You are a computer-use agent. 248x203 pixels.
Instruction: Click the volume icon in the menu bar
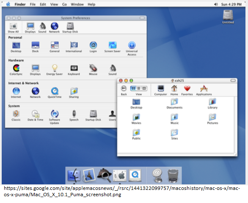[216, 4]
